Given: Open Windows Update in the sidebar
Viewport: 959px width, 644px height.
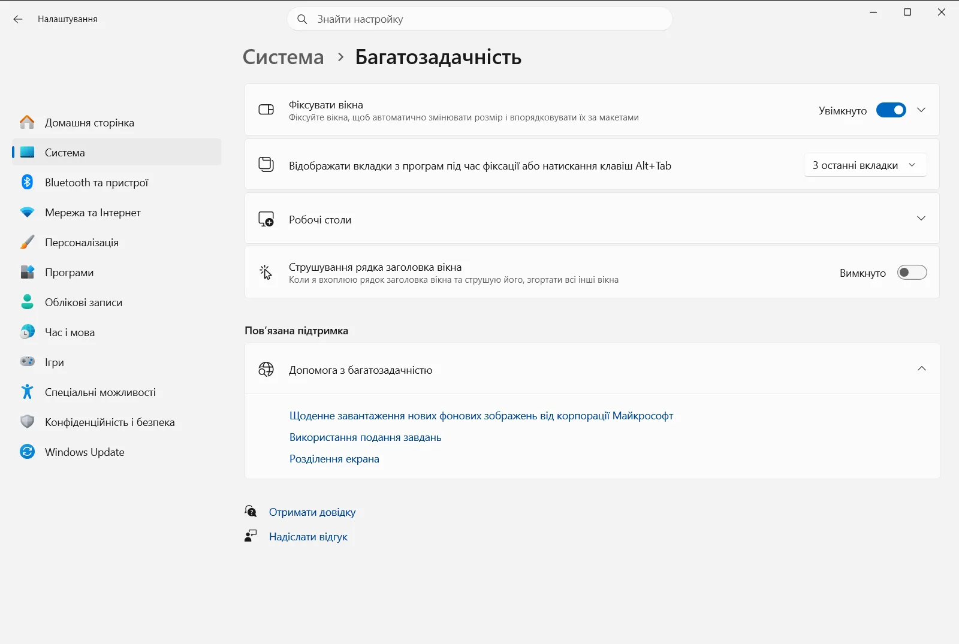Looking at the screenshot, I should coord(117,452).
